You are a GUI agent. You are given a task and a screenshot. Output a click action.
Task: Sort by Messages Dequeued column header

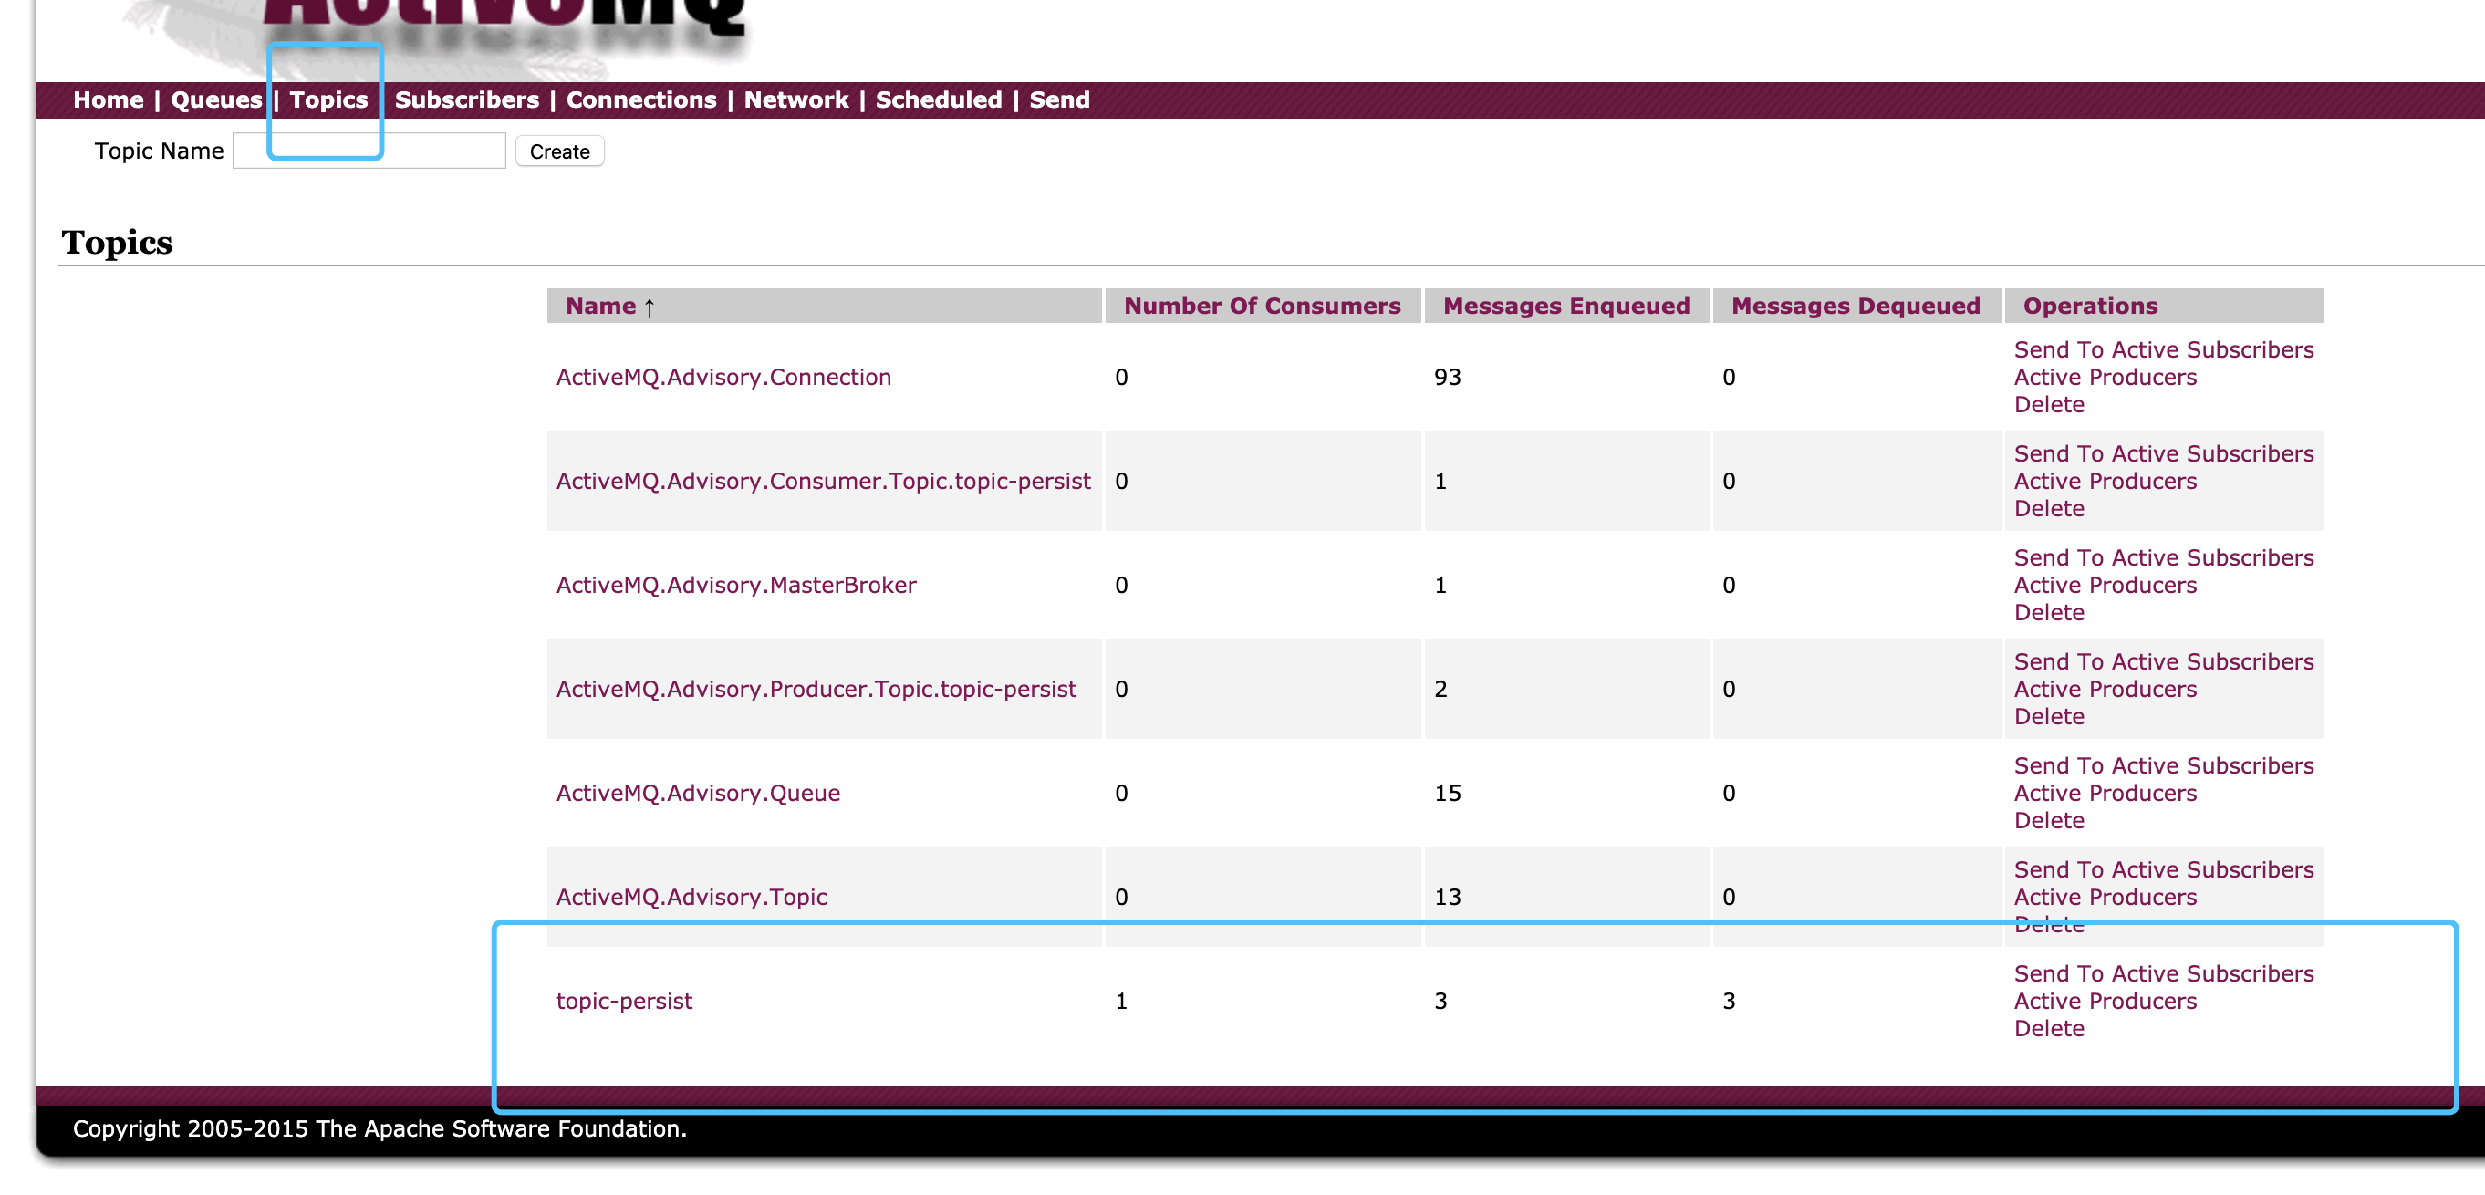click(x=1854, y=306)
